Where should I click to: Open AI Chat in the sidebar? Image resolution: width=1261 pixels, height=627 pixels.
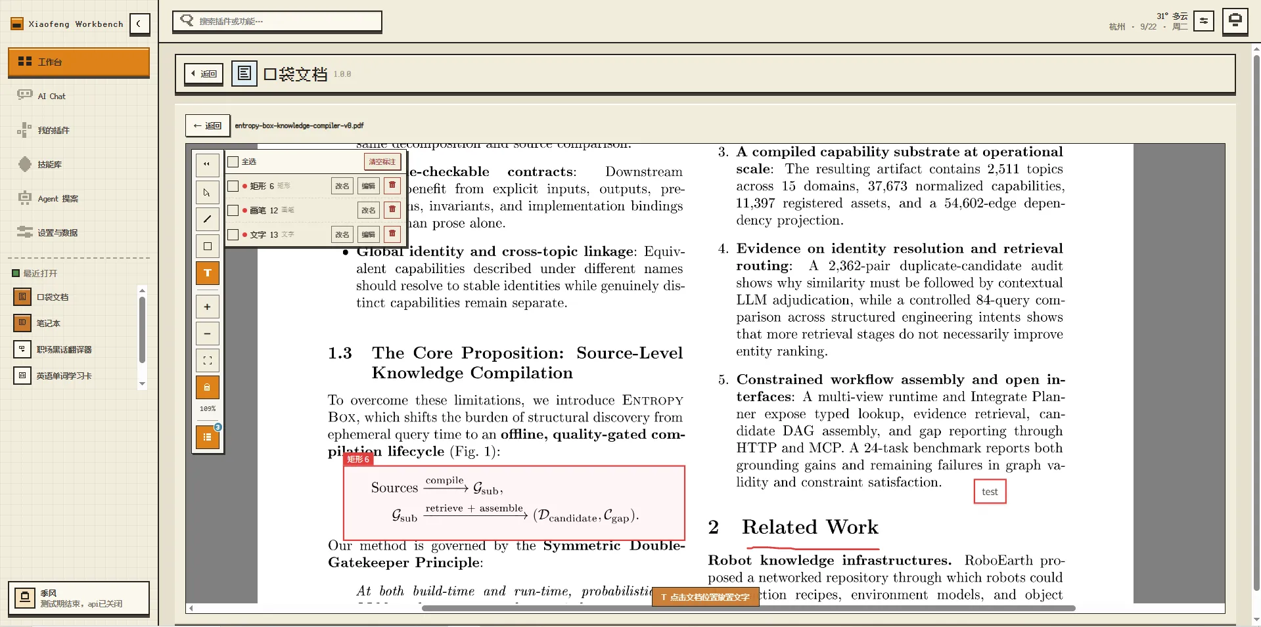(79, 96)
